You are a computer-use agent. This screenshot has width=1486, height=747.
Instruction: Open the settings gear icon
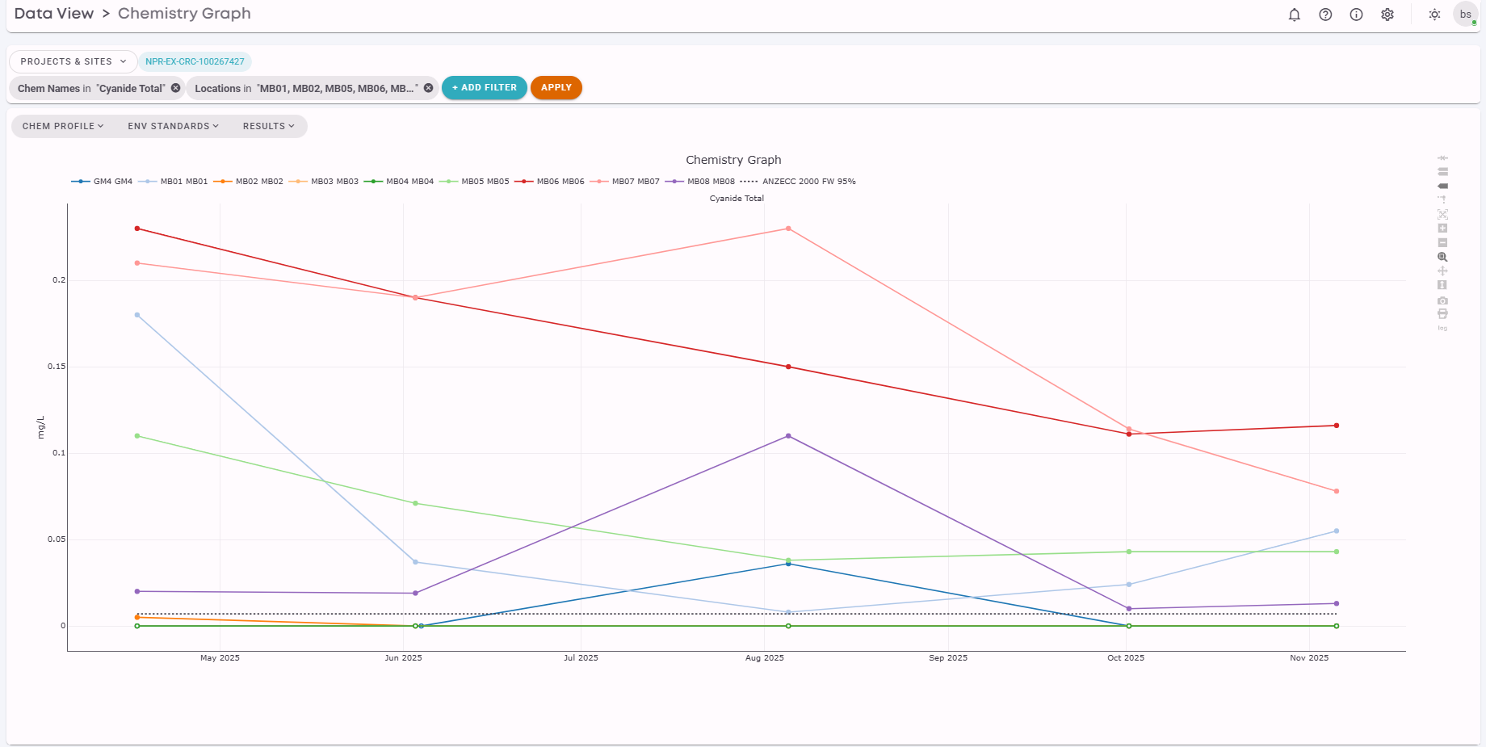1387,15
